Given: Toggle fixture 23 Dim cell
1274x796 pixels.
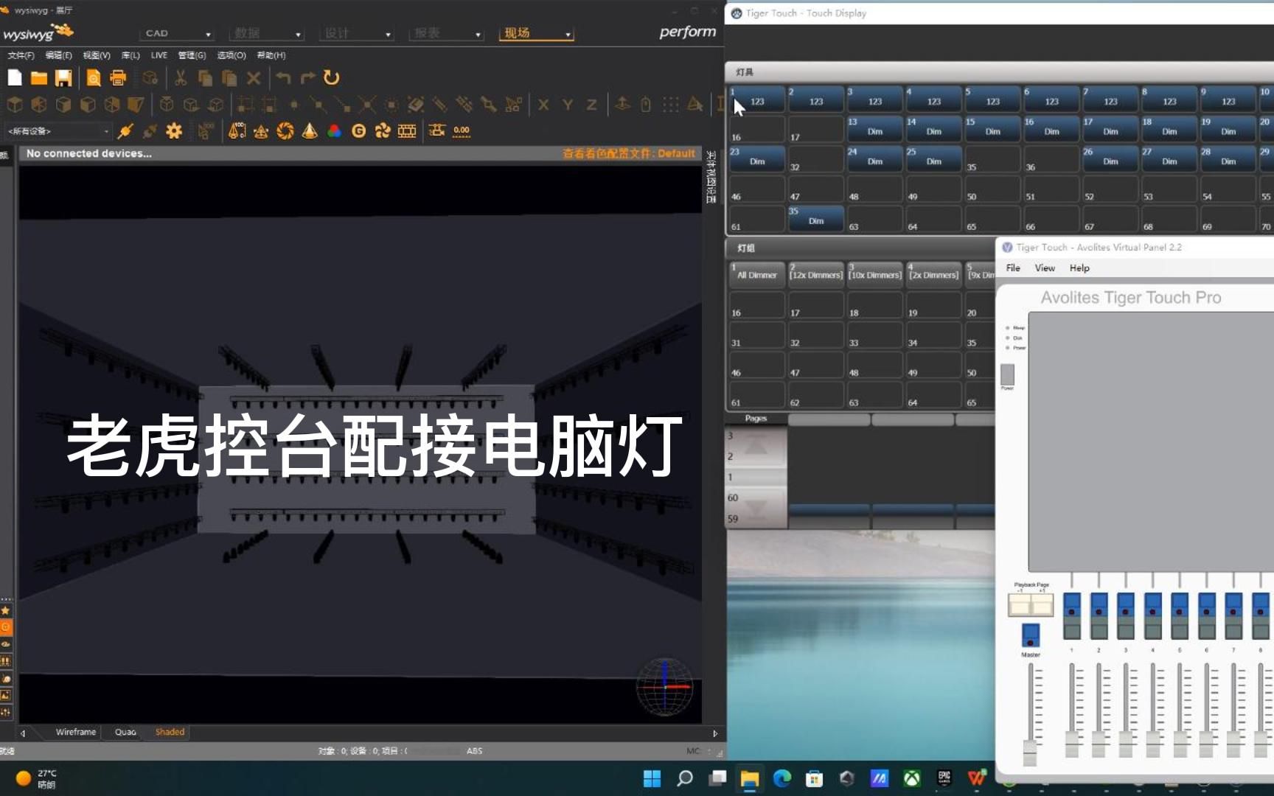Looking at the screenshot, I should point(756,158).
